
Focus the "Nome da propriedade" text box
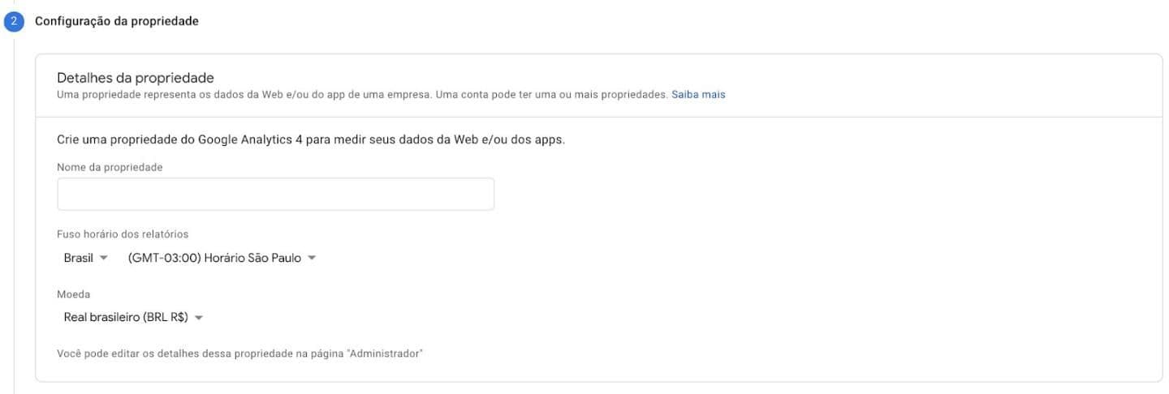275,195
